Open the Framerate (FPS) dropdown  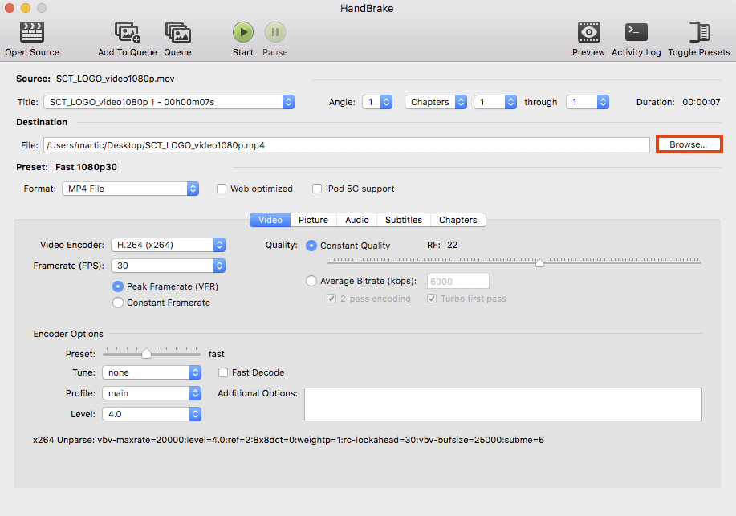tap(168, 266)
